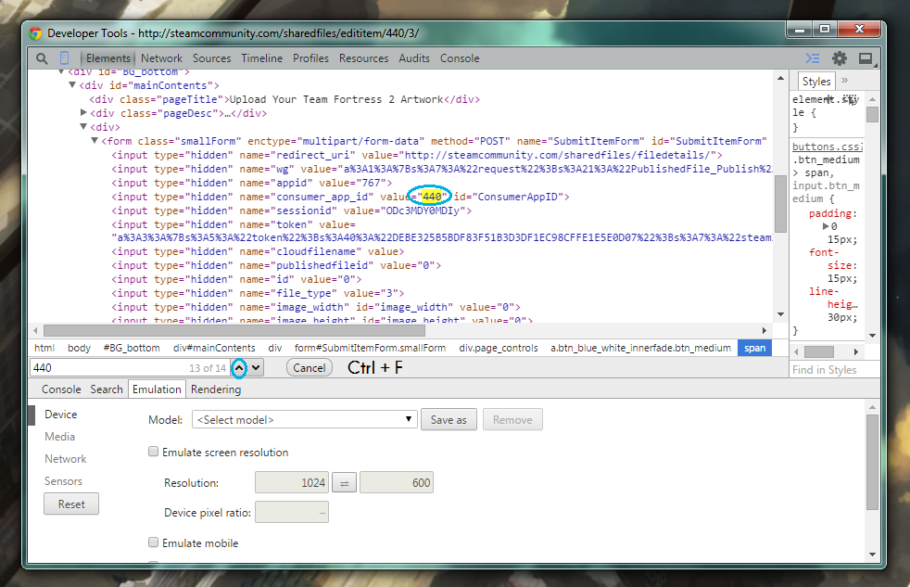The width and height of the screenshot is (910, 587).
Task: Click the resolution height field 600
Action: pyautogui.click(x=397, y=482)
